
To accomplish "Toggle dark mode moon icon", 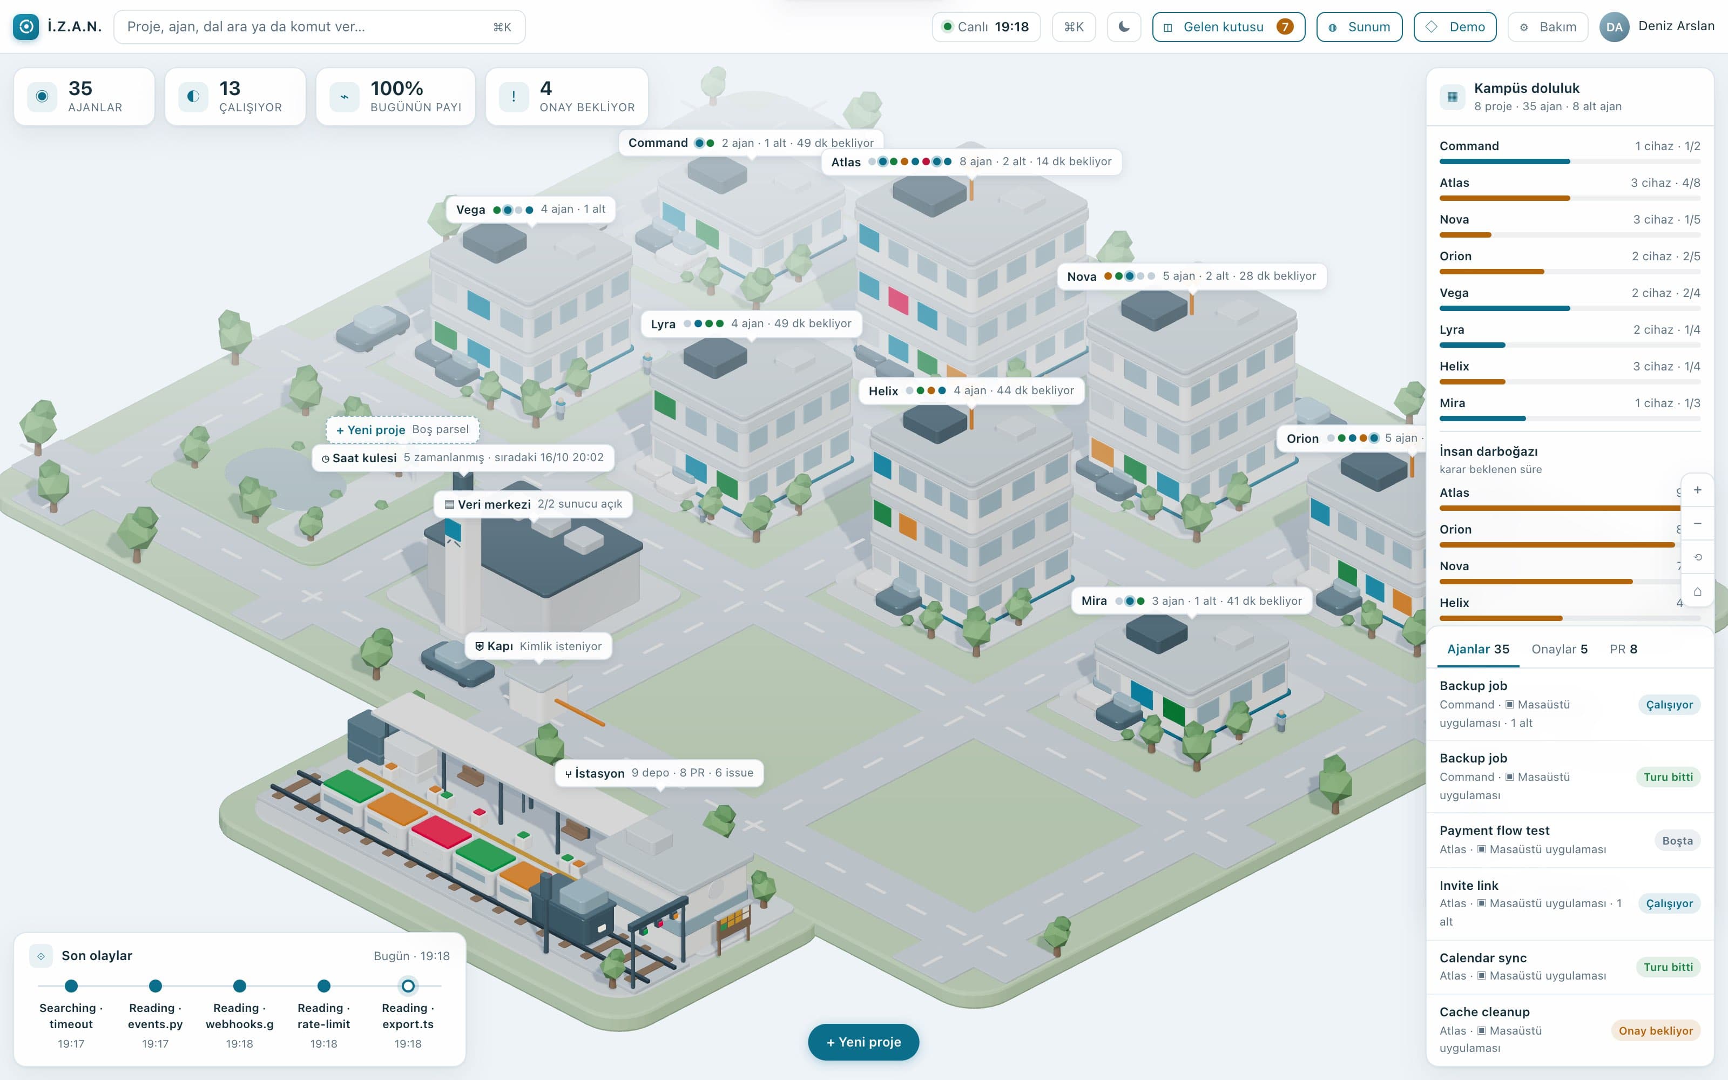I will click(x=1124, y=27).
